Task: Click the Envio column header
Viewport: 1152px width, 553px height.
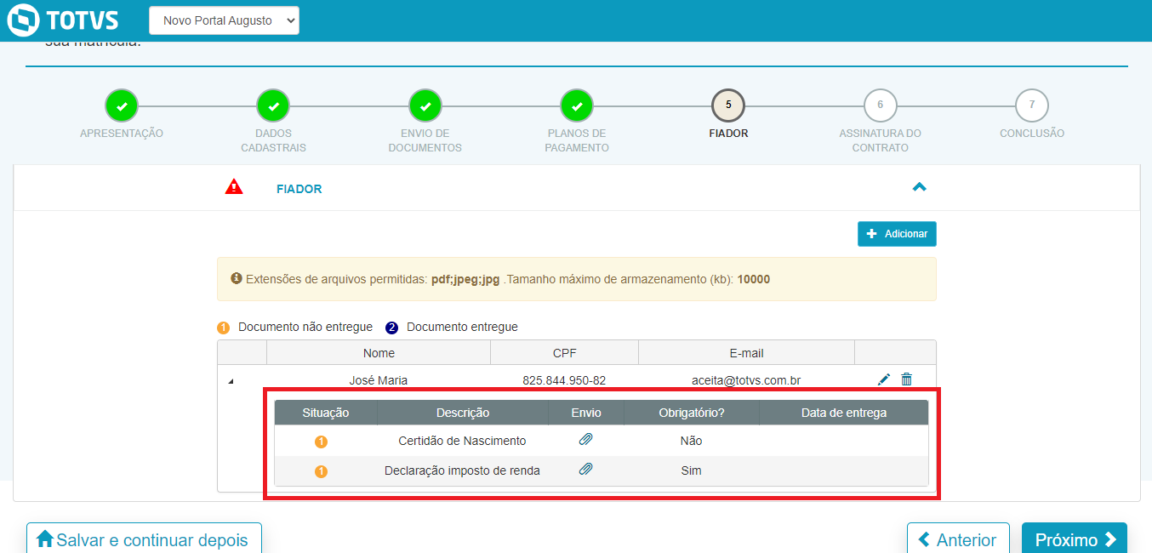Action: [x=586, y=413]
